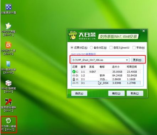Click the disk icon on the Y: row
157x135 pixels.
[x=74, y=83]
